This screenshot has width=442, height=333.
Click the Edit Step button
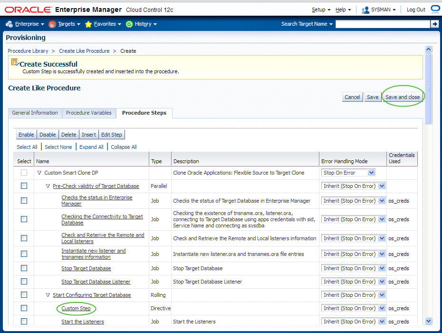click(112, 135)
